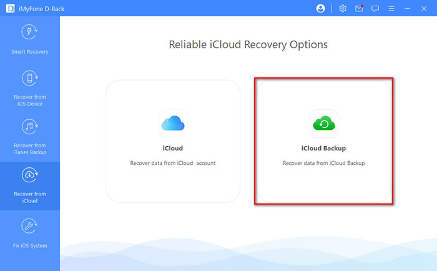
Task: Close the iMyFone D-Back window
Action: pos(425,9)
